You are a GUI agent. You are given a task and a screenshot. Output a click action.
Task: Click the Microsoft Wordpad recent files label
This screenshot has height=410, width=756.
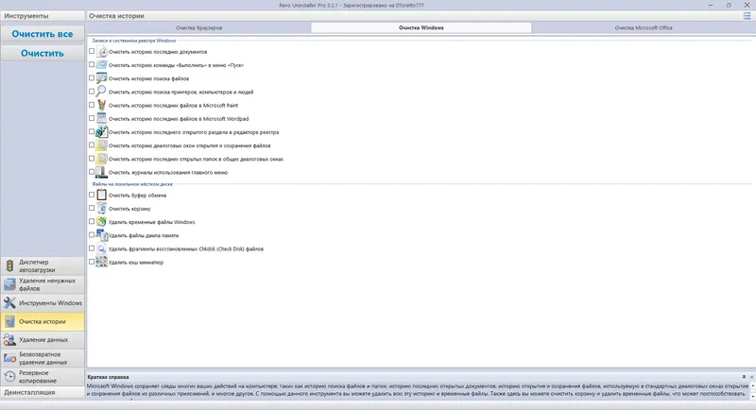pyautogui.click(x=179, y=119)
